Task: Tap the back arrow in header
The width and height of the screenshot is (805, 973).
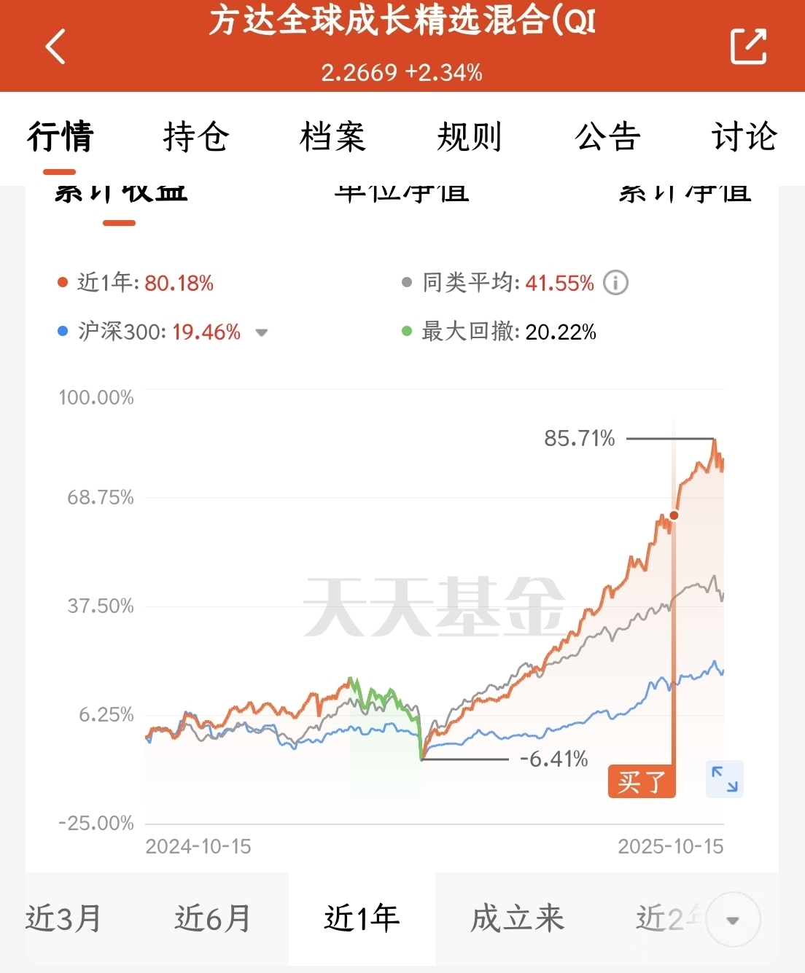Action: click(x=56, y=47)
